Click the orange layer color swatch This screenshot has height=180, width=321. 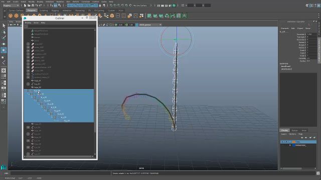click(x=294, y=141)
